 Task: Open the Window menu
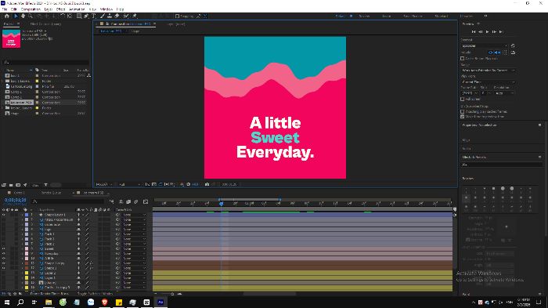(106, 9)
